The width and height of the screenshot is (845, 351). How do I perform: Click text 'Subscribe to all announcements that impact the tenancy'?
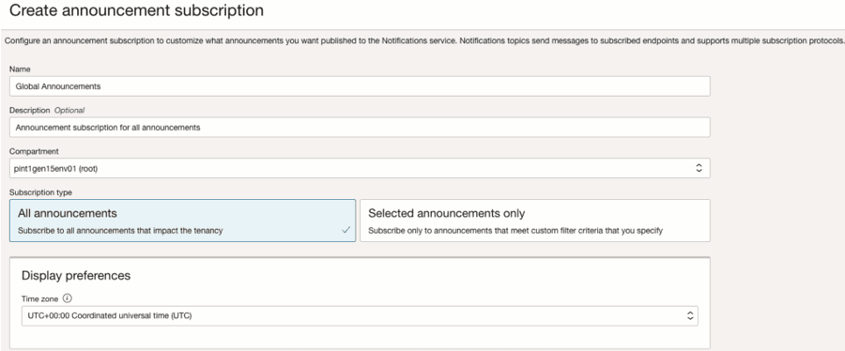click(120, 231)
